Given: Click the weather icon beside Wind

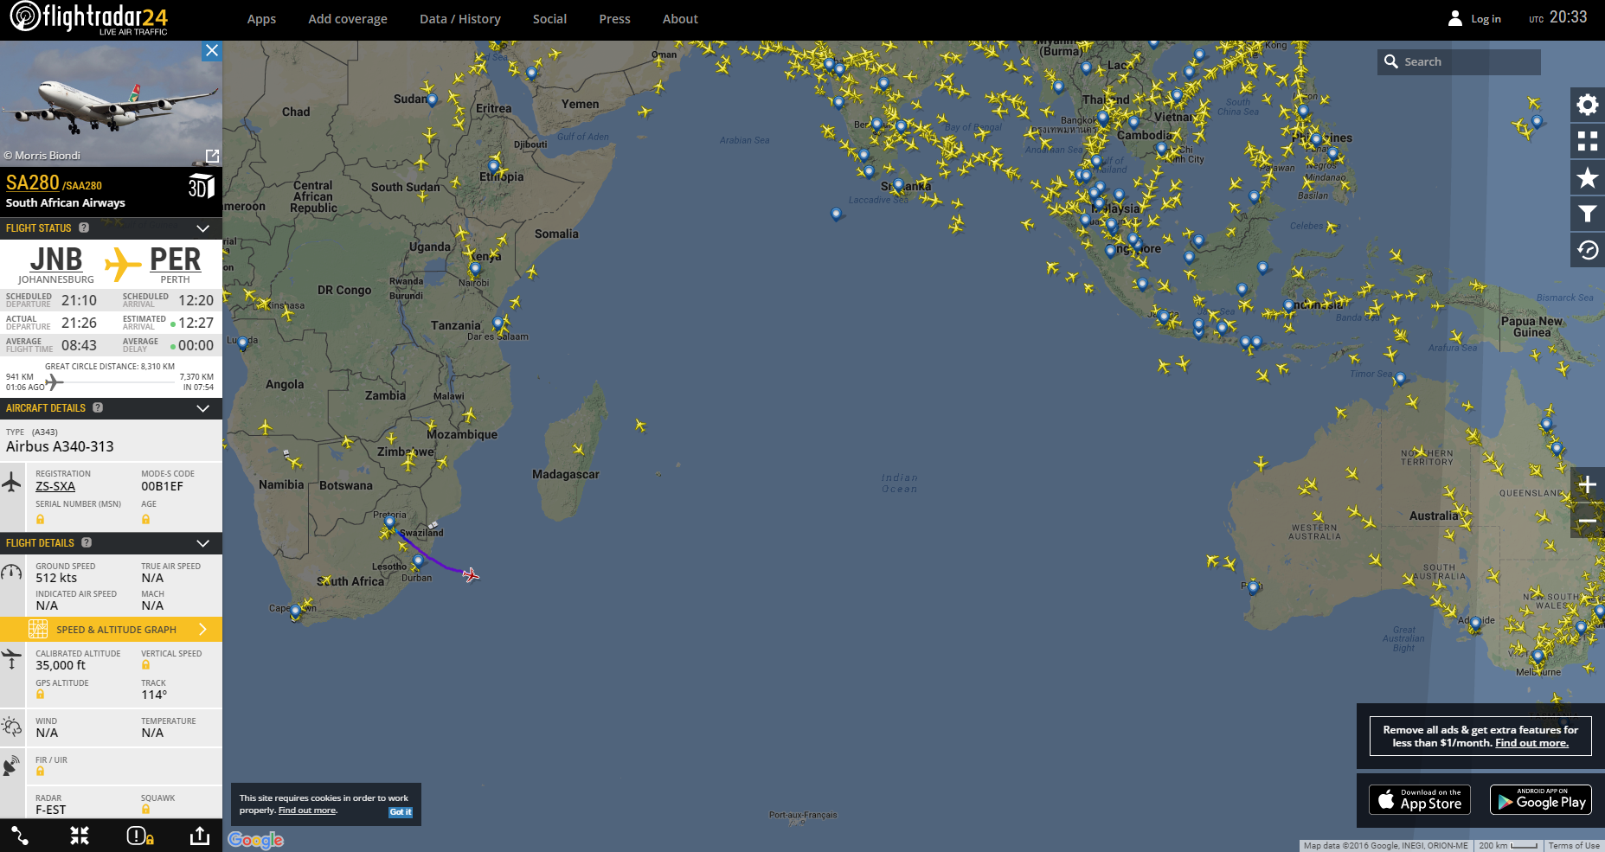Looking at the screenshot, I should pyautogui.click(x=12, y=727).
